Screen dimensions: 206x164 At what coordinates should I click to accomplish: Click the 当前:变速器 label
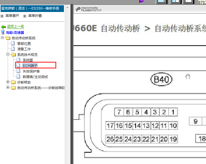click(x=15, y=33)
